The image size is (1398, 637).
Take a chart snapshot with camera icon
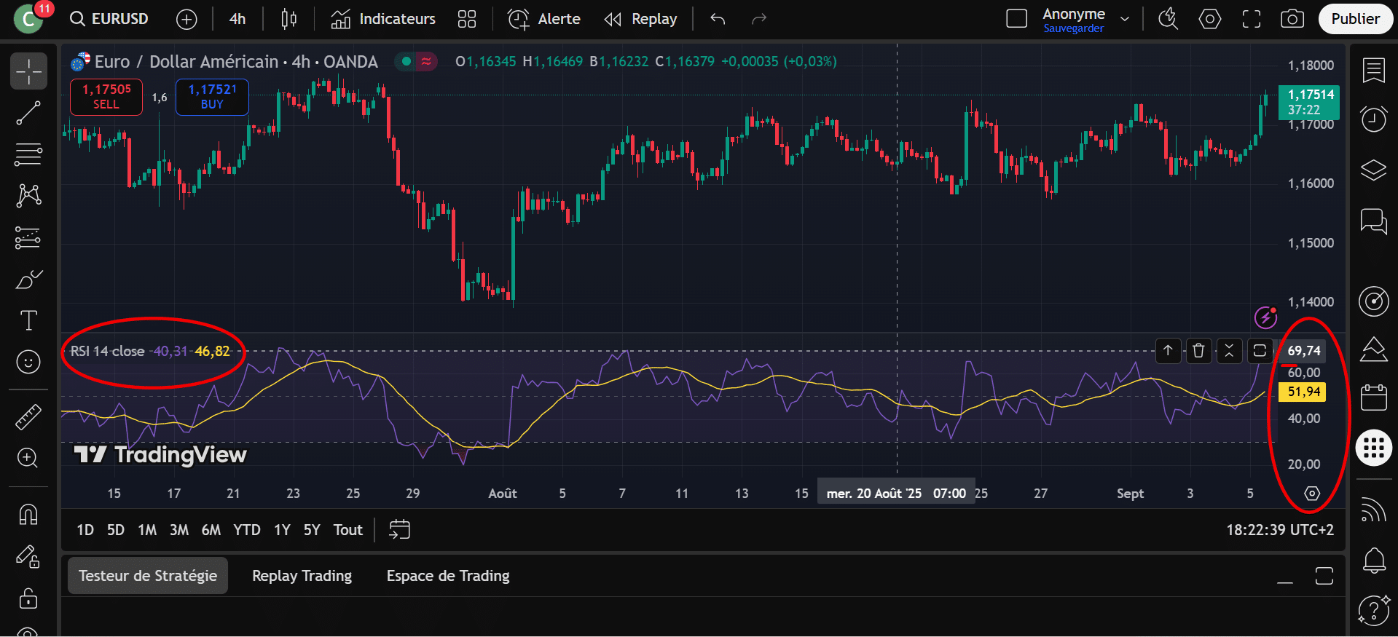pos(1292,19)
